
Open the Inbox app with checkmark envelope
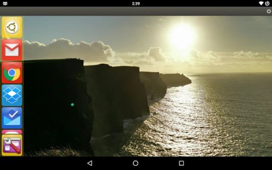click(x=12, y=118)
